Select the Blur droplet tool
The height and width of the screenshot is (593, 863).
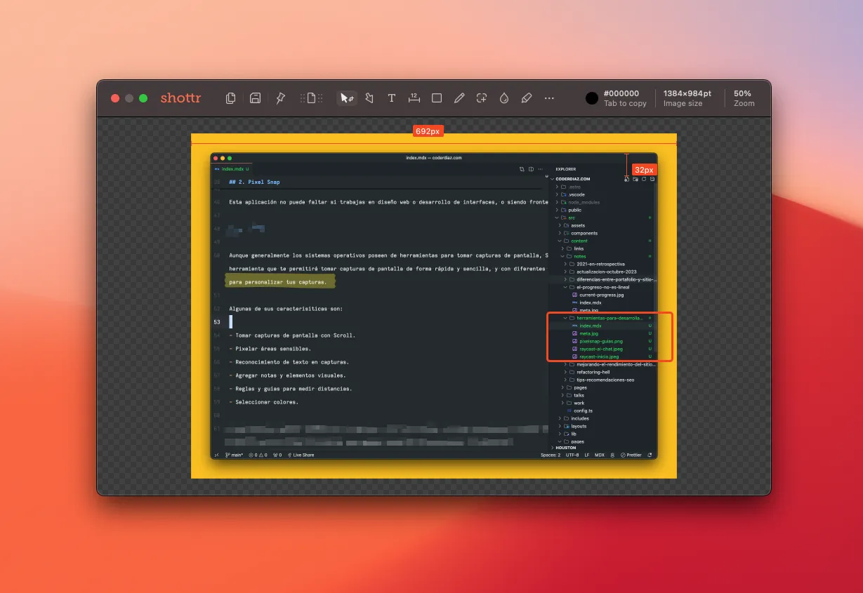(x=504, y=98)
